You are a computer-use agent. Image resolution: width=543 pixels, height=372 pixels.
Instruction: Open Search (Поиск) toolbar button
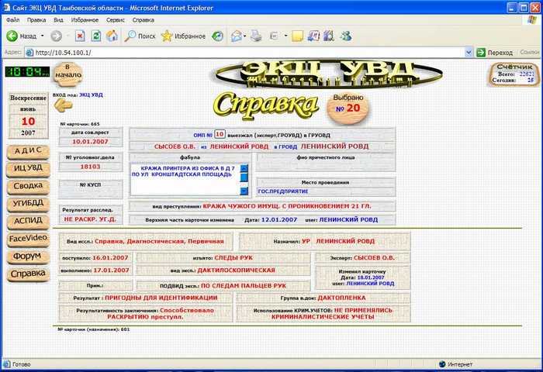[140, 36]
